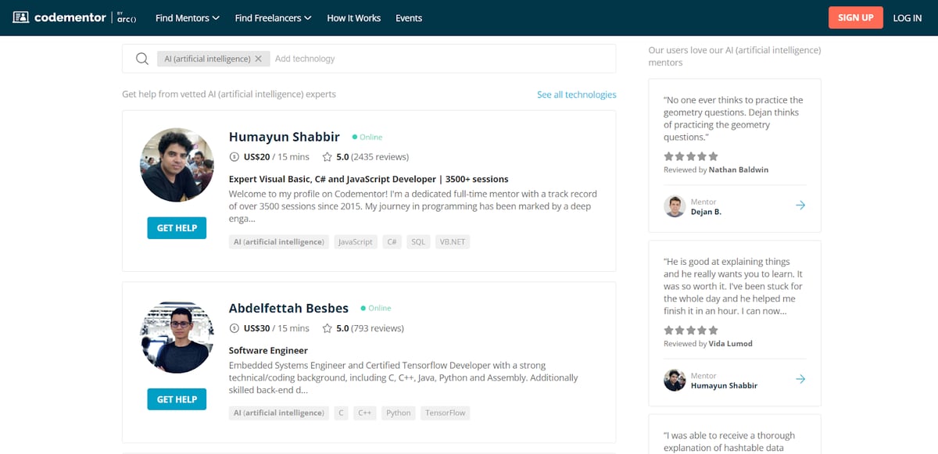Select the SQL skill tag
The width and height of the screenshot is (938, 454).
419,242
